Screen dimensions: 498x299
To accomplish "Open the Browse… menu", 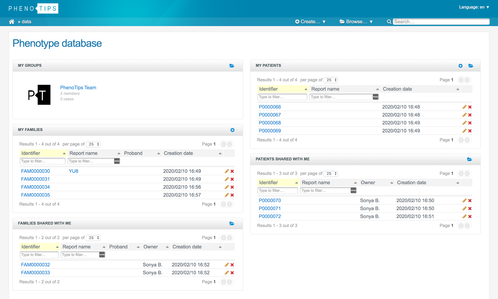I will [356, 22].
